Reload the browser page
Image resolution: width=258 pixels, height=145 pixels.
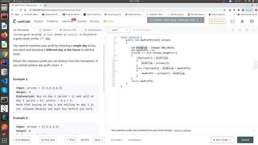coord(21,10)
